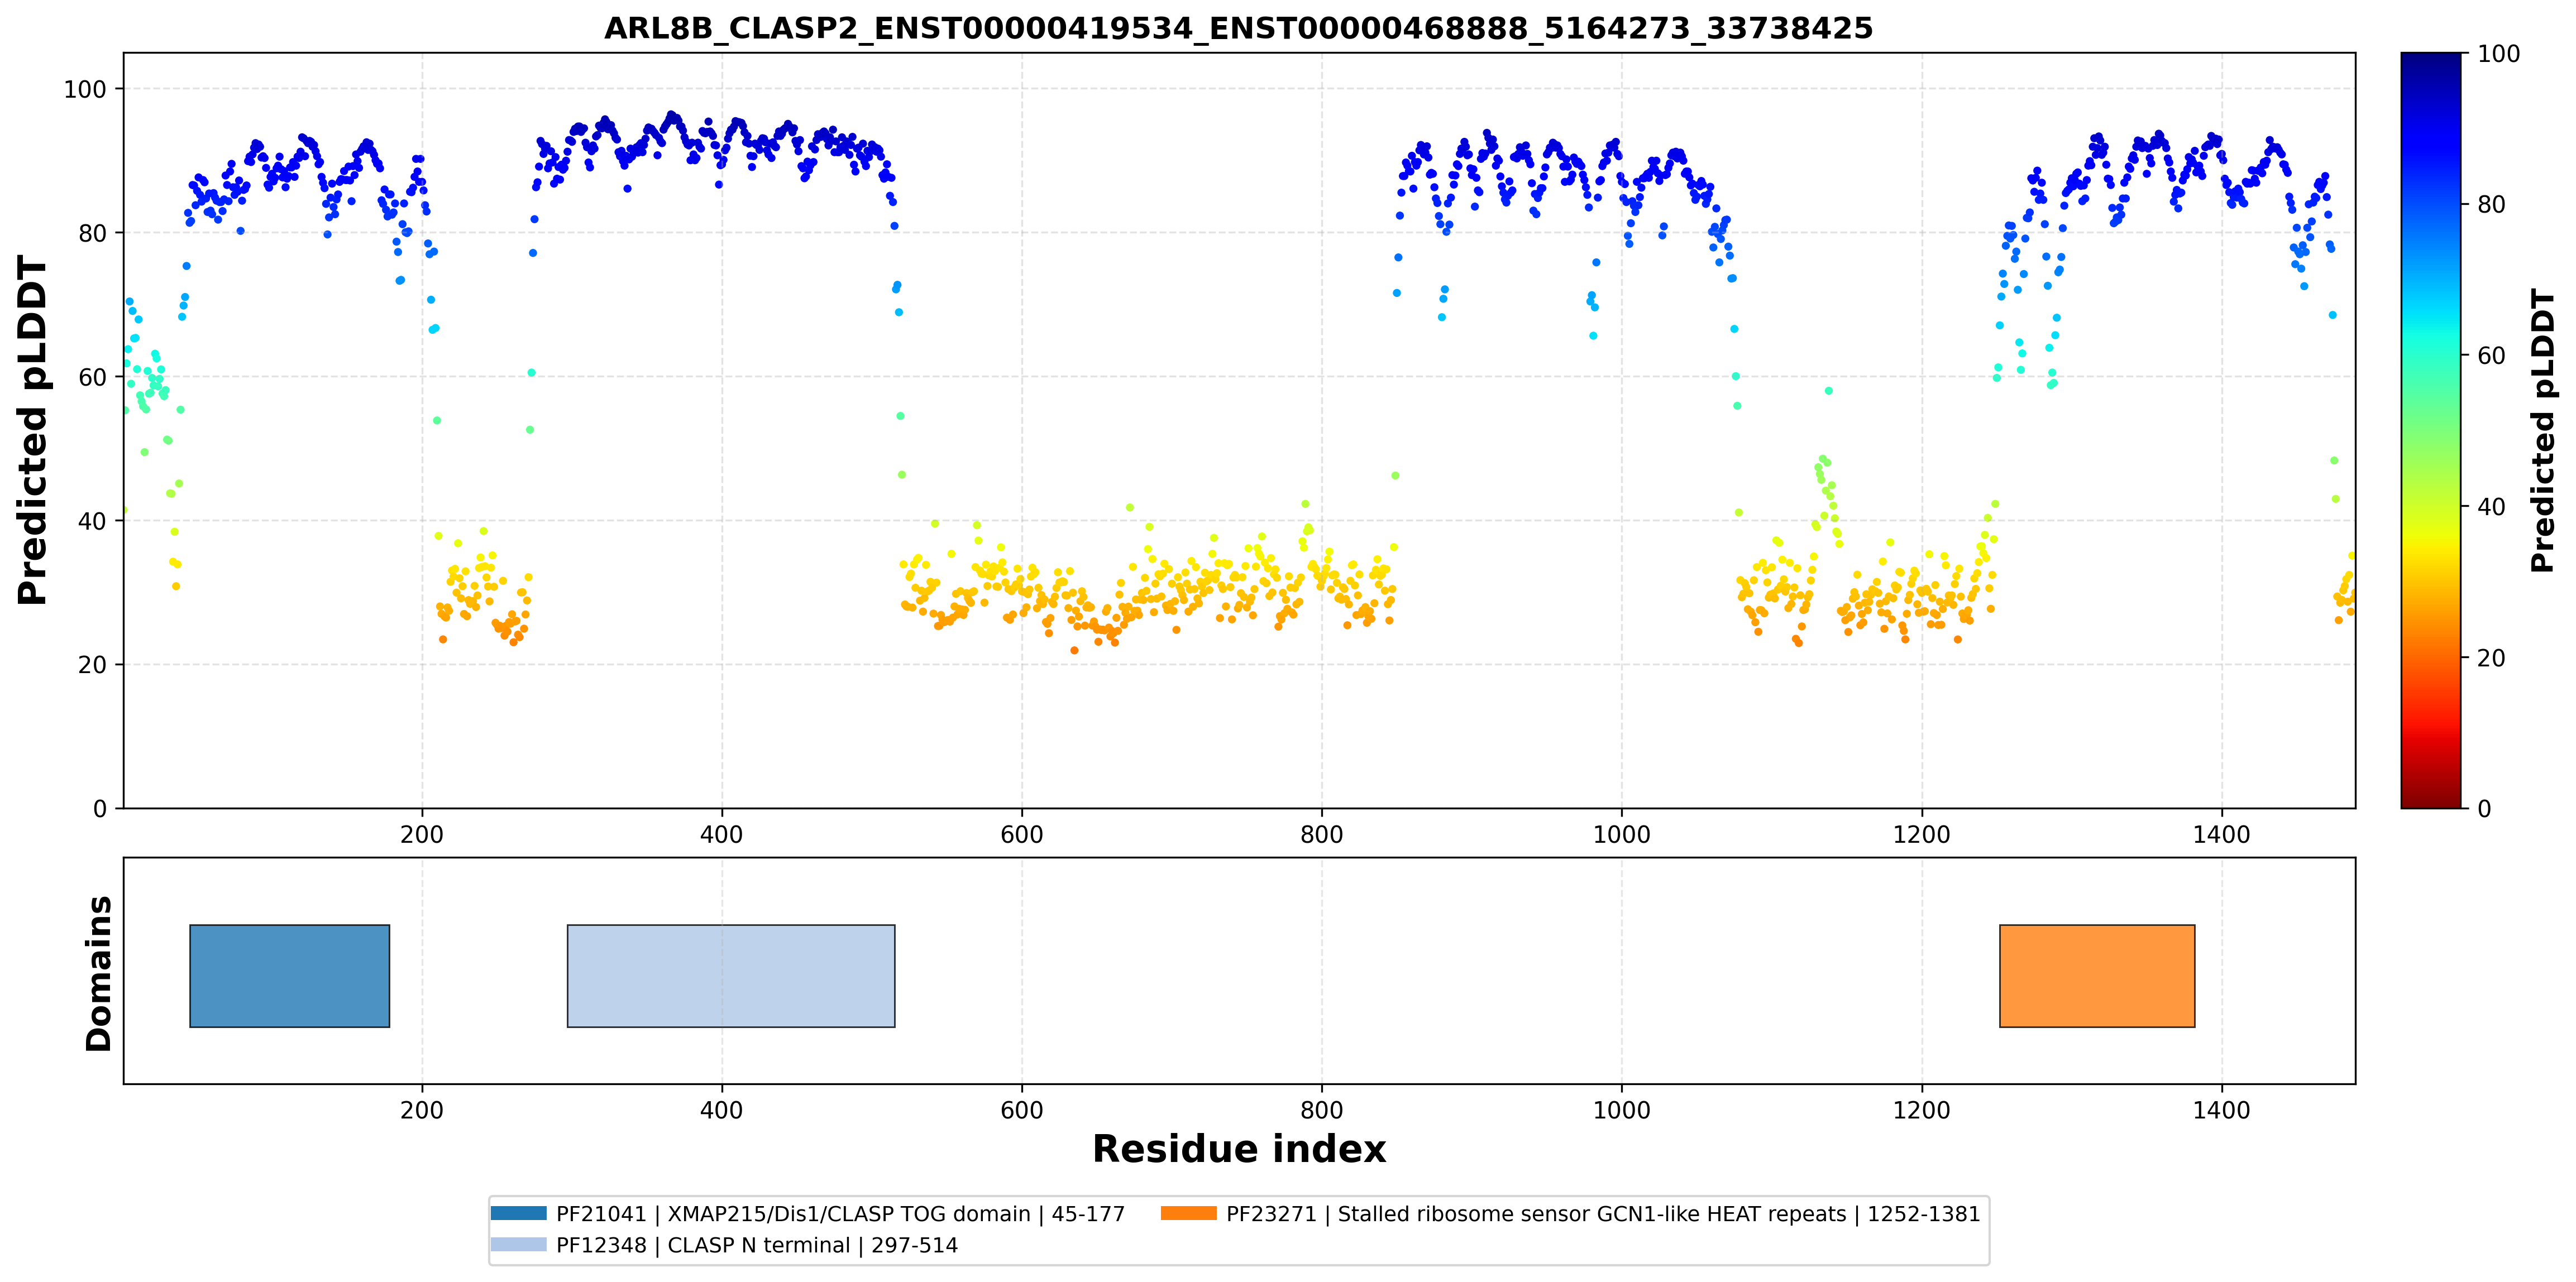This screenshot has height=1282, width=2576.
Task: Click y-axis tick label 80 on main plot
Action: [92, 234]
